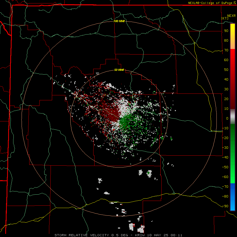Viewport: 237px width, 237px height.
Task: Pick the orange segment of the color bar
Action: click(x=233, y=45)
